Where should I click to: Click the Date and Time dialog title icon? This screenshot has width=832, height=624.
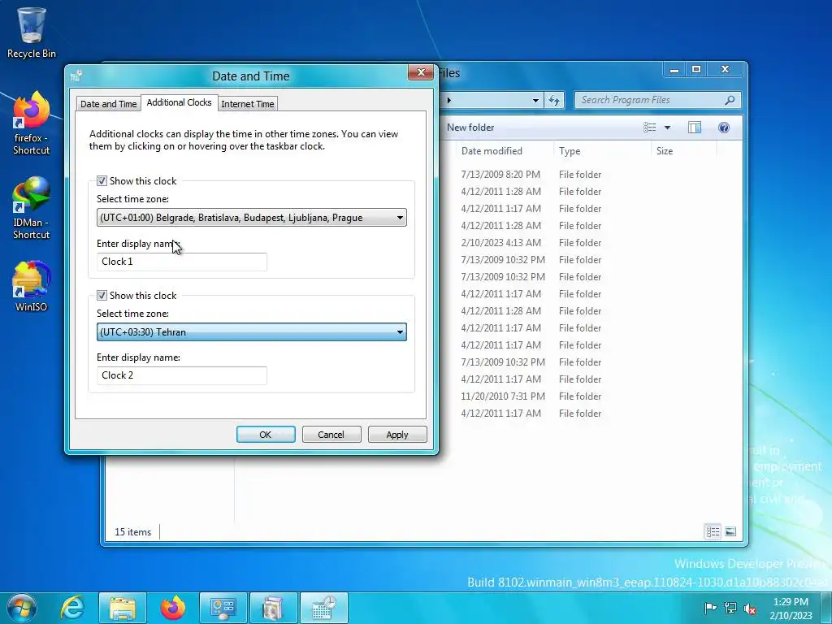click(x=76, y=76)
